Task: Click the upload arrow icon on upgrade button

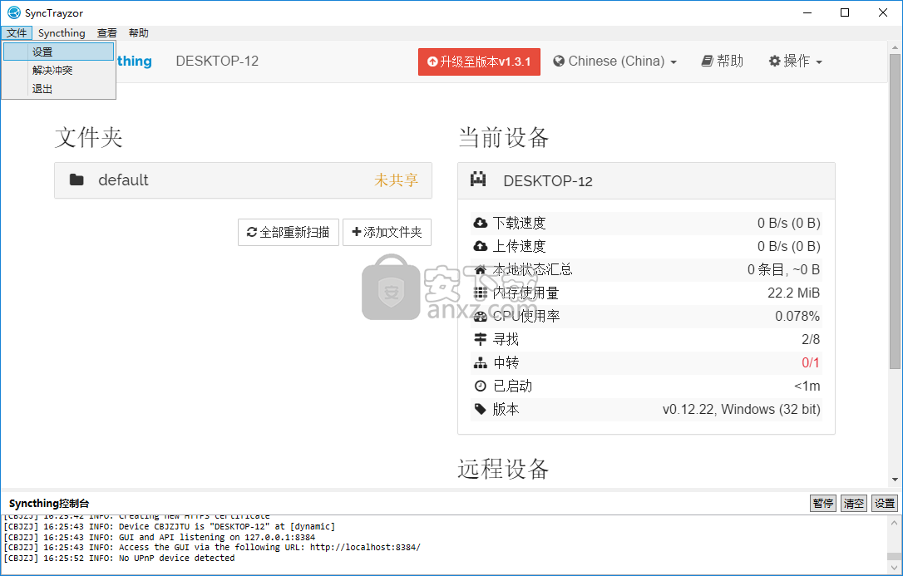Action: [432, 62]
